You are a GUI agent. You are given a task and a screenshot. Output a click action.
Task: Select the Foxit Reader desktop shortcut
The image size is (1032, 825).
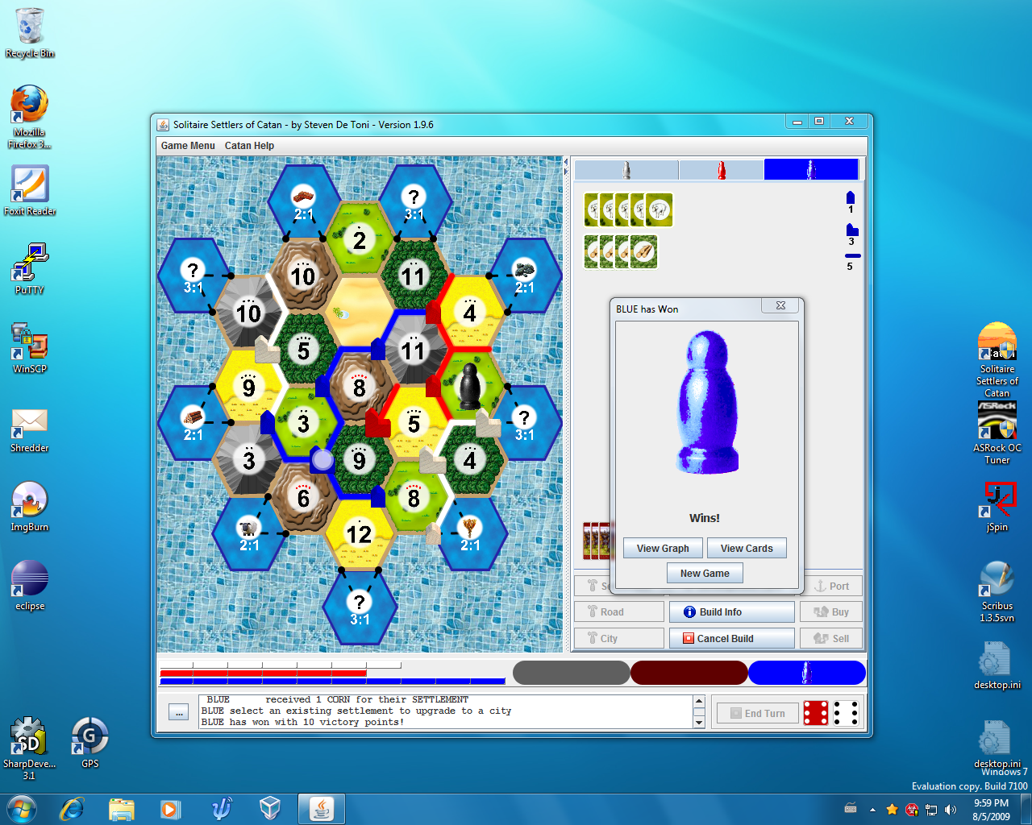30,190
